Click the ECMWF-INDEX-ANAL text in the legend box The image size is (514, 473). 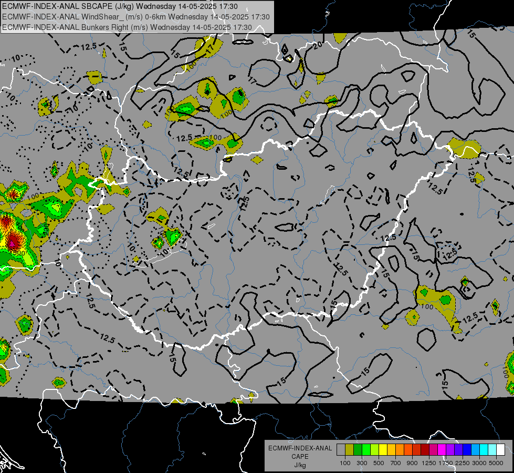coord(300,448)
